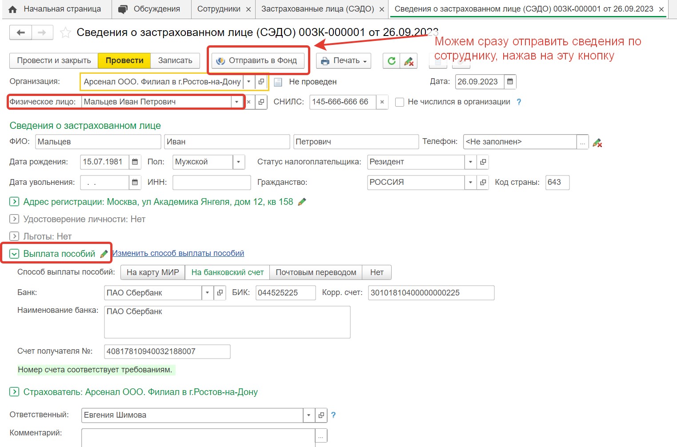Screen dimensions: 677x447
Task: Open the calendar for Дата увольнения
Action: point(135,182)
